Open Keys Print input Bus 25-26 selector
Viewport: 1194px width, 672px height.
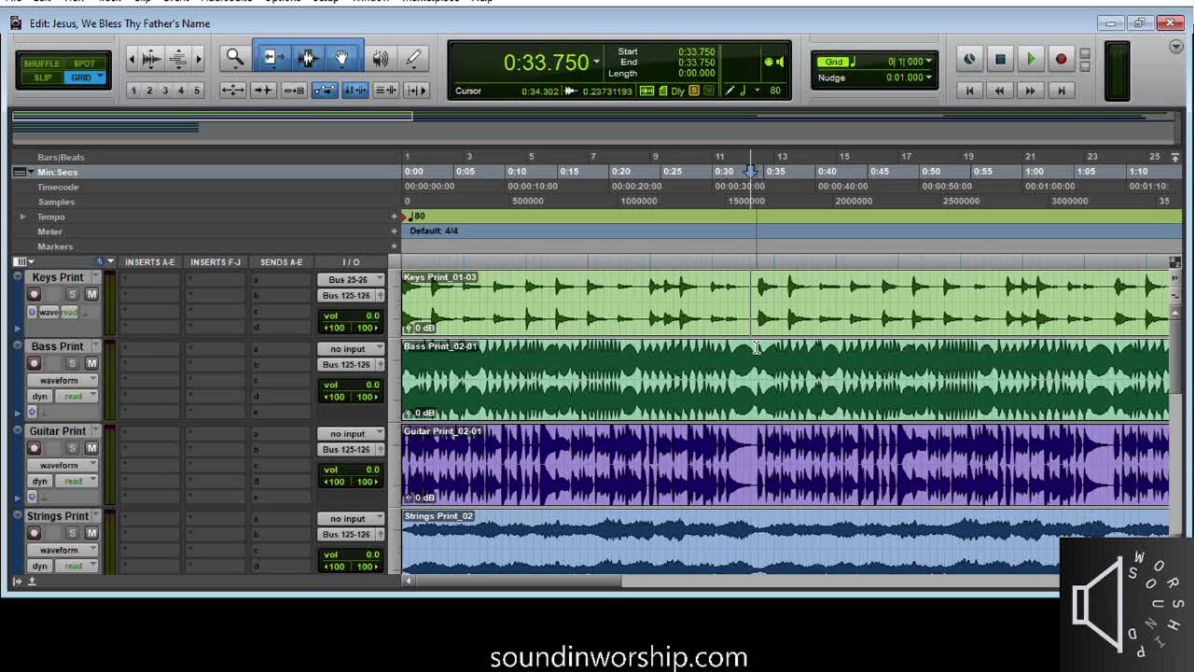coord(351,279)
